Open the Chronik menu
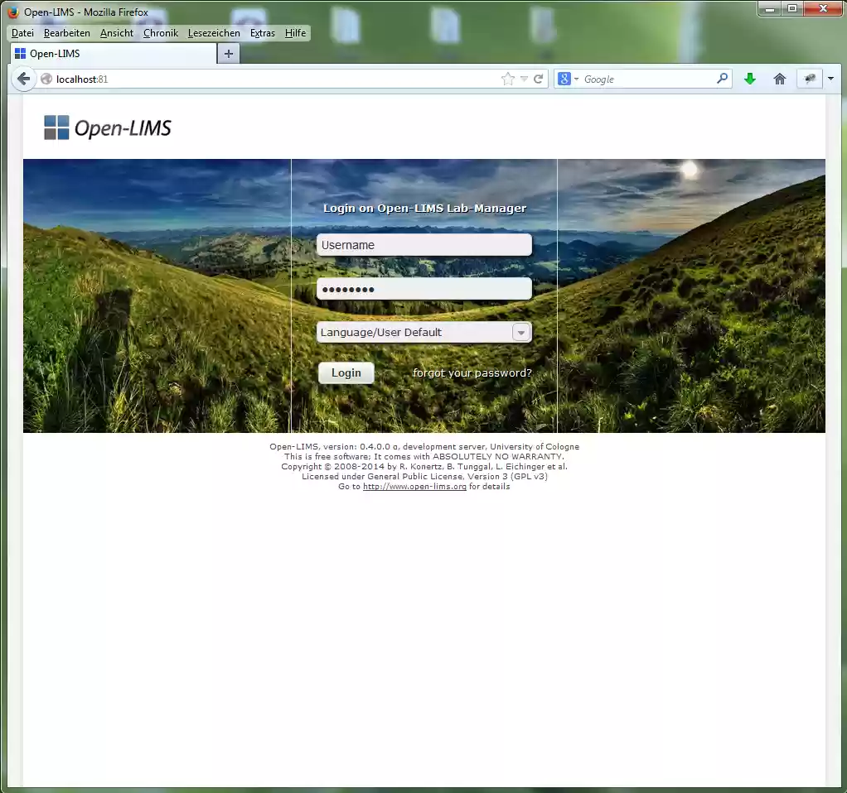This screenshot has height=793, width=847. click(x=160, y=33)
